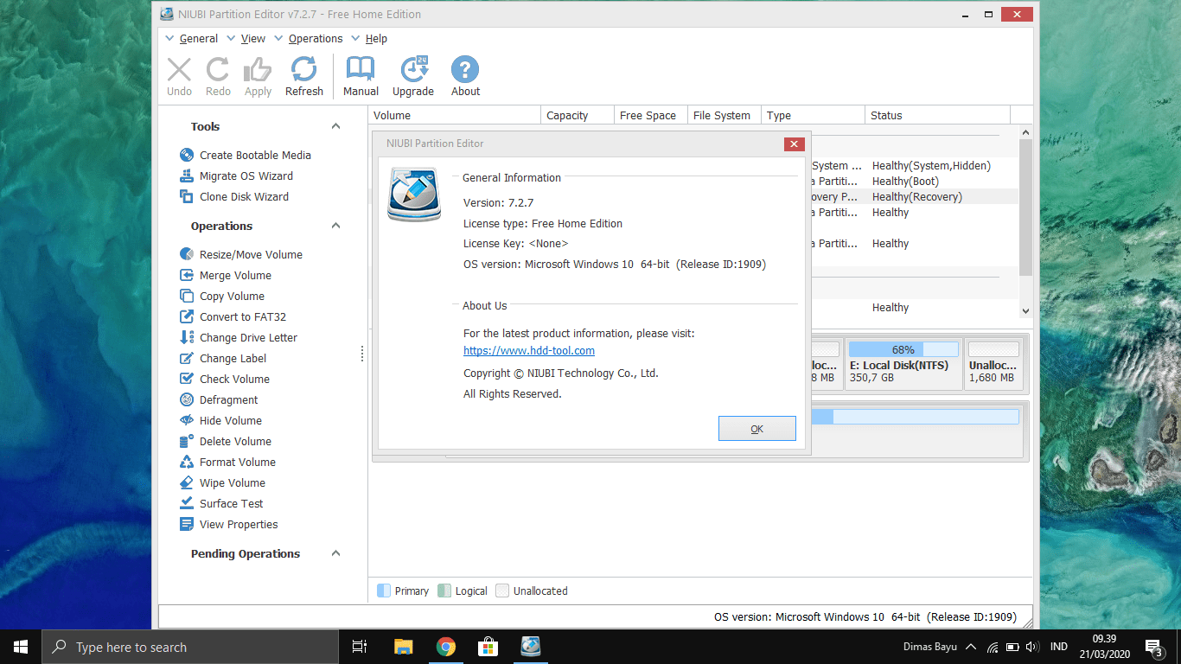Screen dimensions: 1181x664
Task: Click the Redo toolbar icon
Action: pyautogui.click(x=218, y=70)
